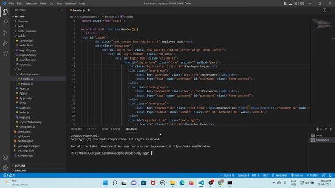Image resolution: width=335 pixels, height=188 pixels.
Task: Open package.json file
Action: (x=26, y=151)
